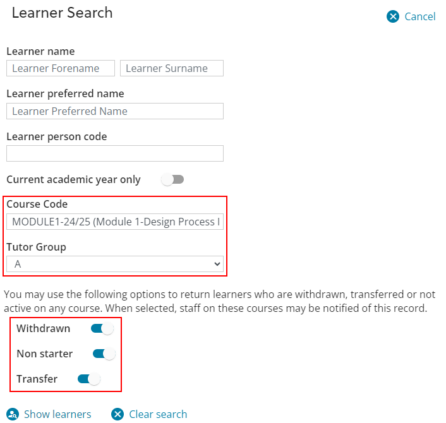
Task: Click the Learner name label
Action: click(40, 51)
